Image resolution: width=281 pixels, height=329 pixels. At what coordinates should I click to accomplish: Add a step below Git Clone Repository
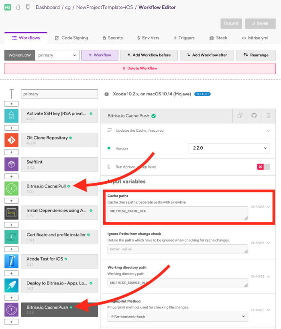point(11,152)
